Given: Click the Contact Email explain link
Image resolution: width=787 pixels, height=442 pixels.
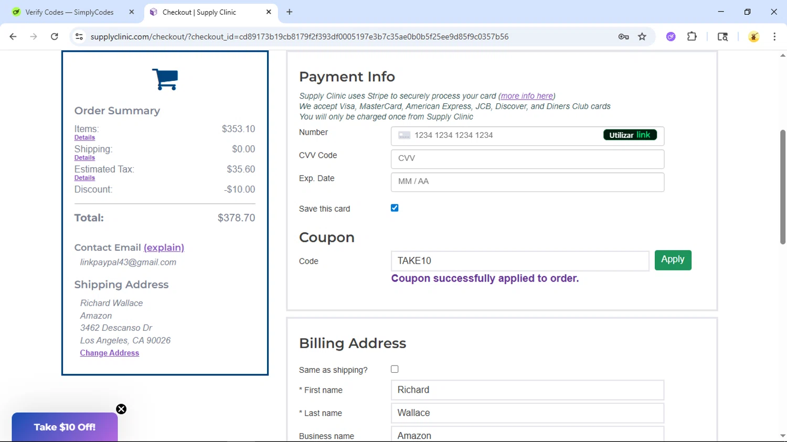Looking at the screenshot, I should pos(164,247).
